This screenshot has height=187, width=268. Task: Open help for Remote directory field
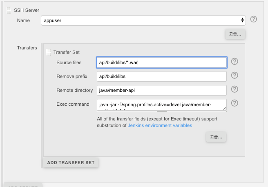point(234,89)
